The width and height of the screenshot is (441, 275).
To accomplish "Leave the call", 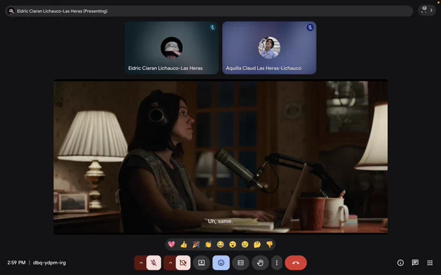I will click(x=296, y=263).
